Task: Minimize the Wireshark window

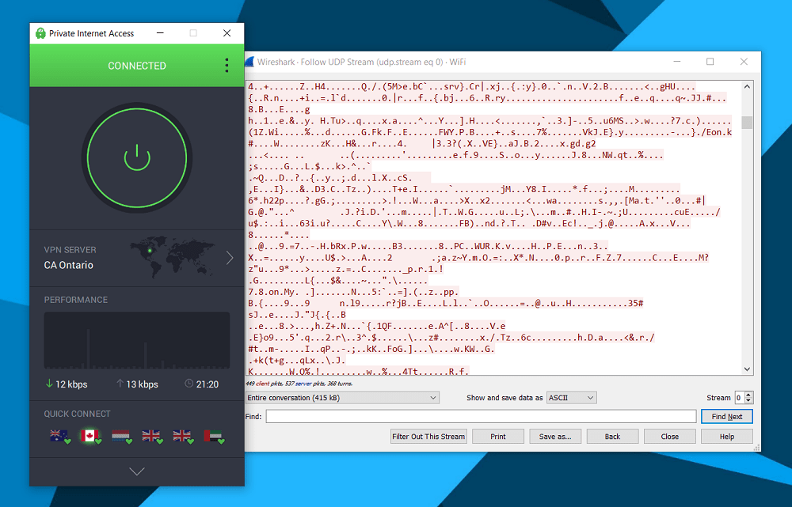Action: [677, 62]
